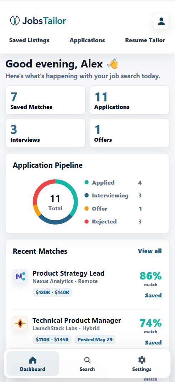Open Settings gear in bottom navigation

click(142, 363)
